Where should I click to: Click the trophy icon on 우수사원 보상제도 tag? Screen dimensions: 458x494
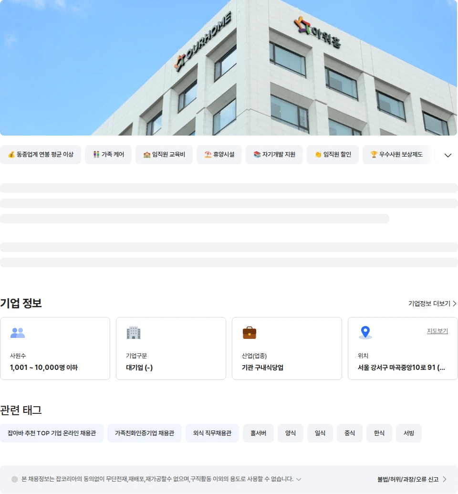point(374,154)
